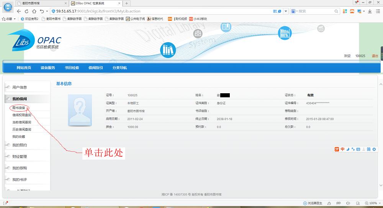Click the orange picture tool icon
This screenshot has width=383, height=208.
pyautogui.click(x=352, y=11)
